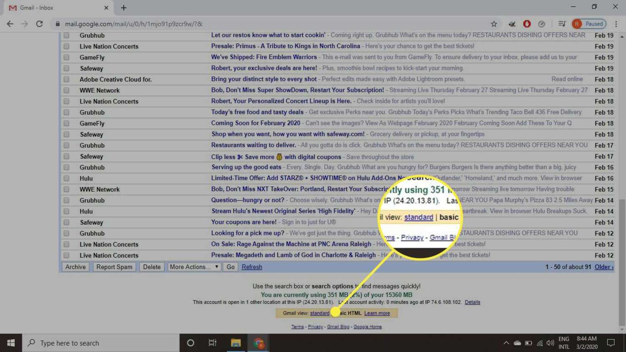
Task: Check the Fire Emblem Warriors email checkbox
Action: [66, 57]
